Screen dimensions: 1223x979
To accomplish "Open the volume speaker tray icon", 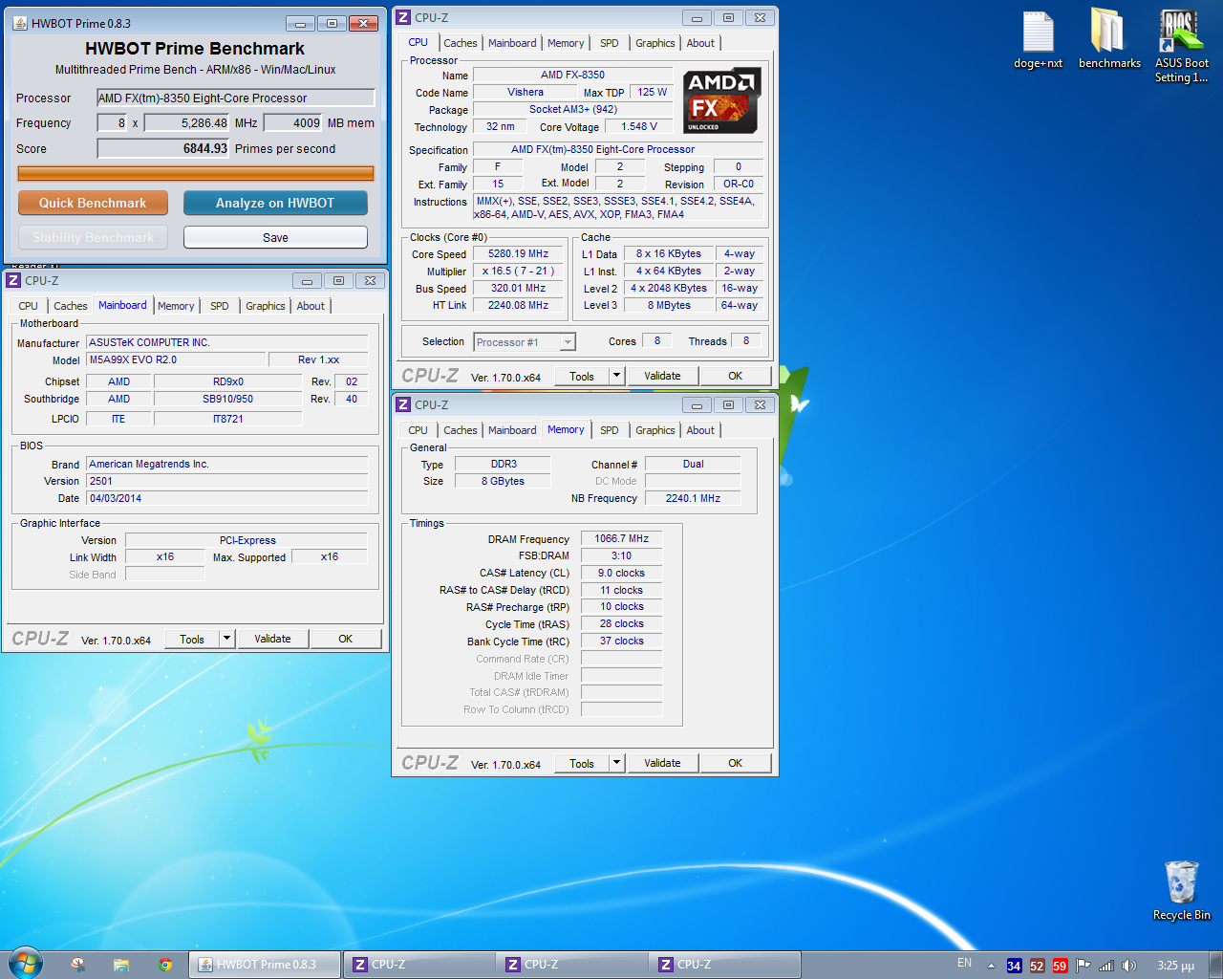I will 1129,966.
